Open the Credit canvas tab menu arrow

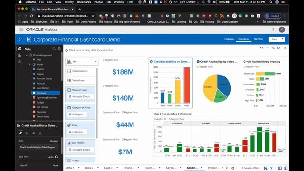pyautogui.click(x=201, y=168)
